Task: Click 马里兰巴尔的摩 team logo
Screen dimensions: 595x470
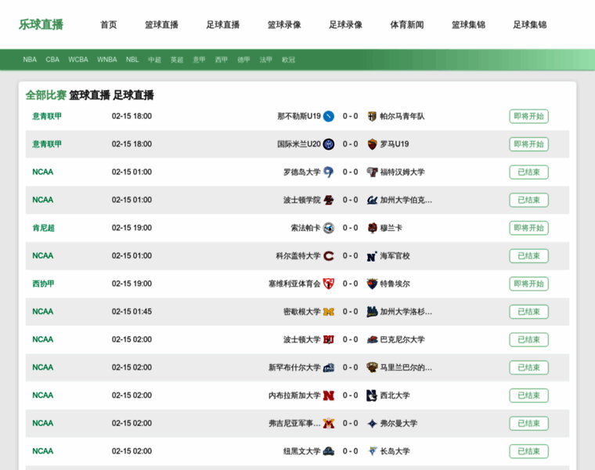Action: coord(372,367)
